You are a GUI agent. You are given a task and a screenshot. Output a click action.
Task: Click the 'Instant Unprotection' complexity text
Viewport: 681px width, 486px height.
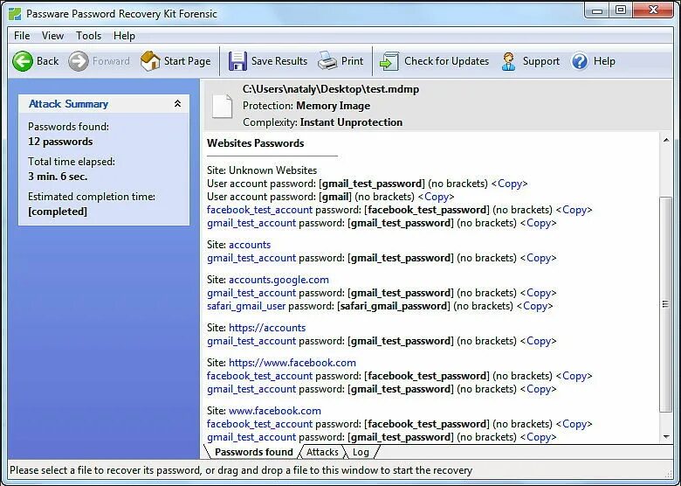pos(351,122)
